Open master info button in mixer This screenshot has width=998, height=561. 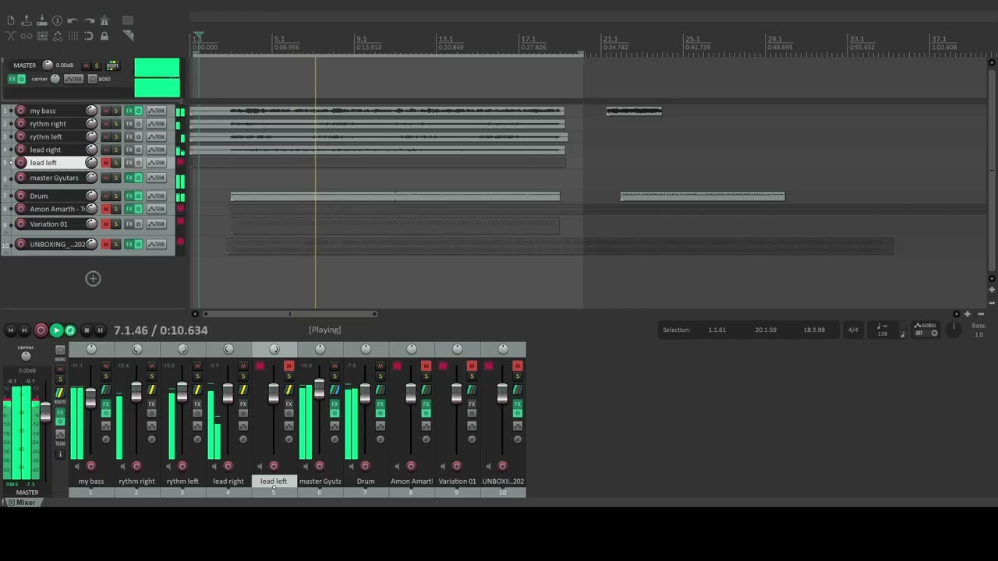[60, 454]
